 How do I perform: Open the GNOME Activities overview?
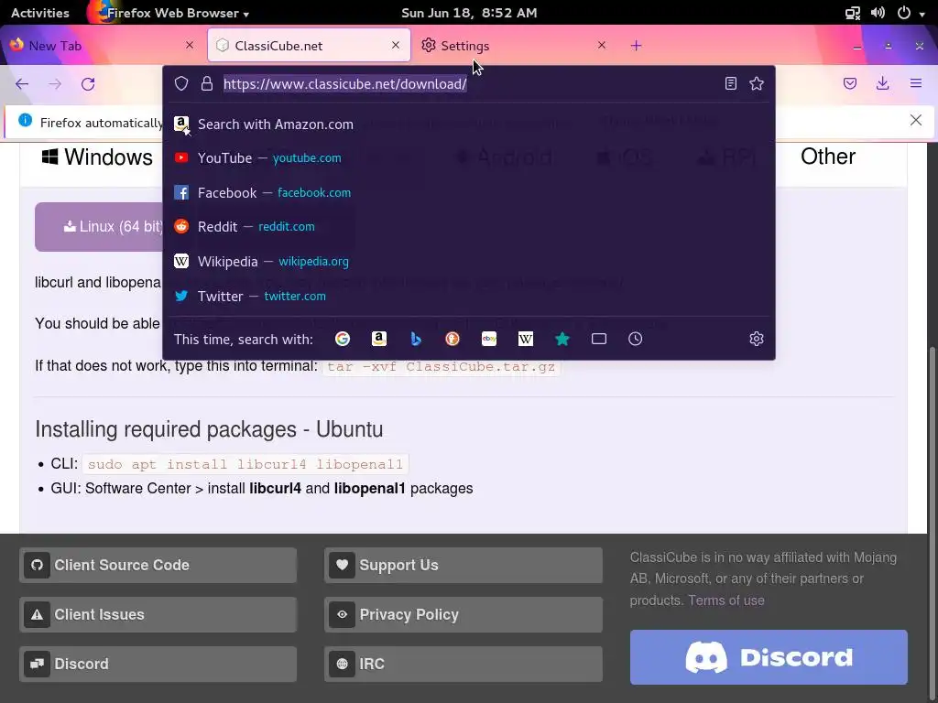click(x=40, y=13)
